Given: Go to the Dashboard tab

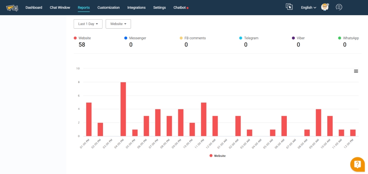Looking at the screenshot, I should coord(34,8).
